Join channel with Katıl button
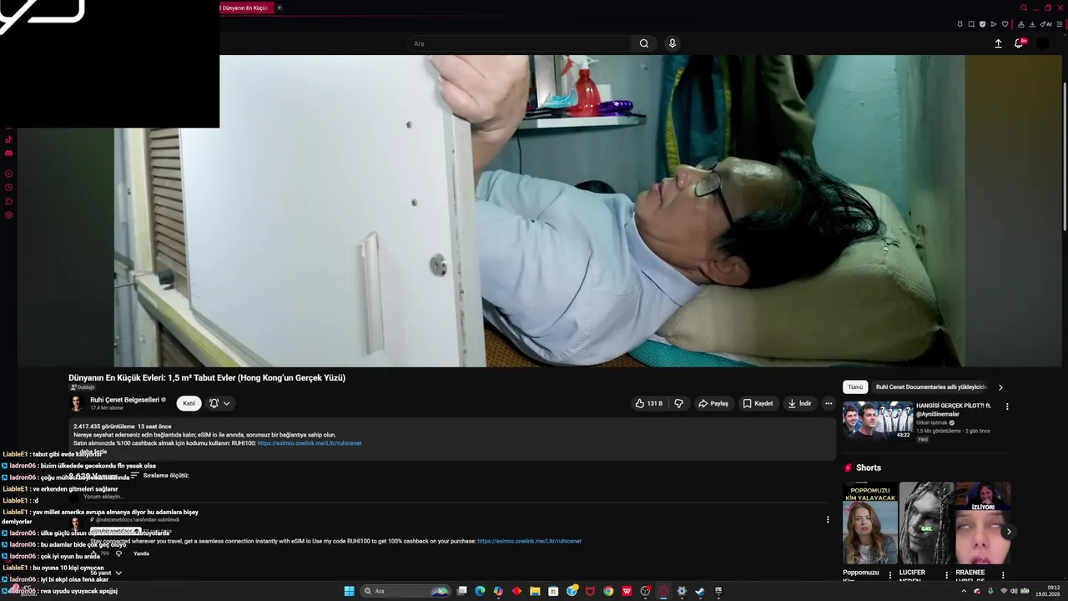This screenshot has width=1068, height=601. point(189,403)
